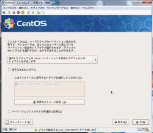Click the lock icon in status bar
The width and height of the screenshot is (153, 133).
point(147,129)
